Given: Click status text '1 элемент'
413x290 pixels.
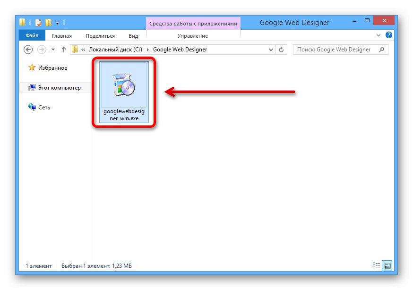Looking at the screenshot, I should [x=38, y=266].
